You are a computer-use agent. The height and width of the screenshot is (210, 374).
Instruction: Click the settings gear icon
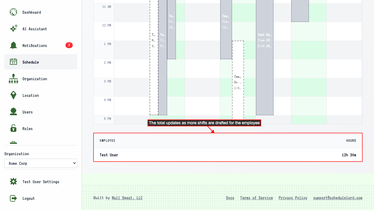click(x=13, y=181)
